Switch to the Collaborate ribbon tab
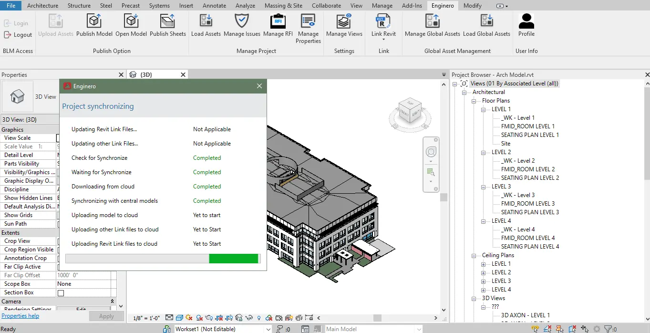This screenshot has height=333, width=650. coord(326,6)
